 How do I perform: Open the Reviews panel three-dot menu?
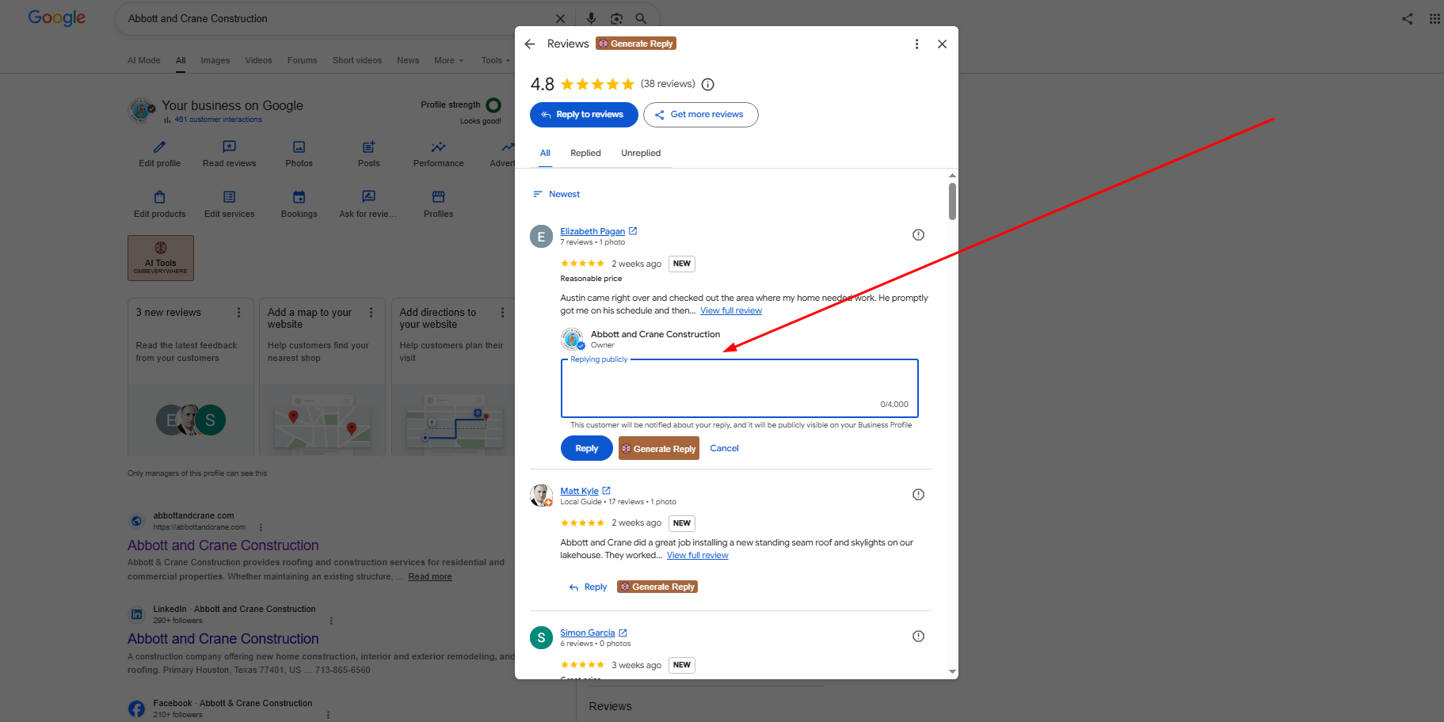click(x=916, y=44)
